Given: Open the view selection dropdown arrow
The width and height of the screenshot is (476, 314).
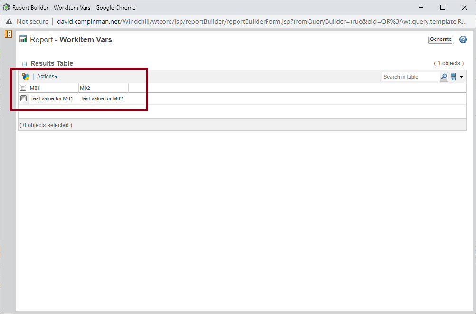Looking at the screenshot, I should (461, 76).
